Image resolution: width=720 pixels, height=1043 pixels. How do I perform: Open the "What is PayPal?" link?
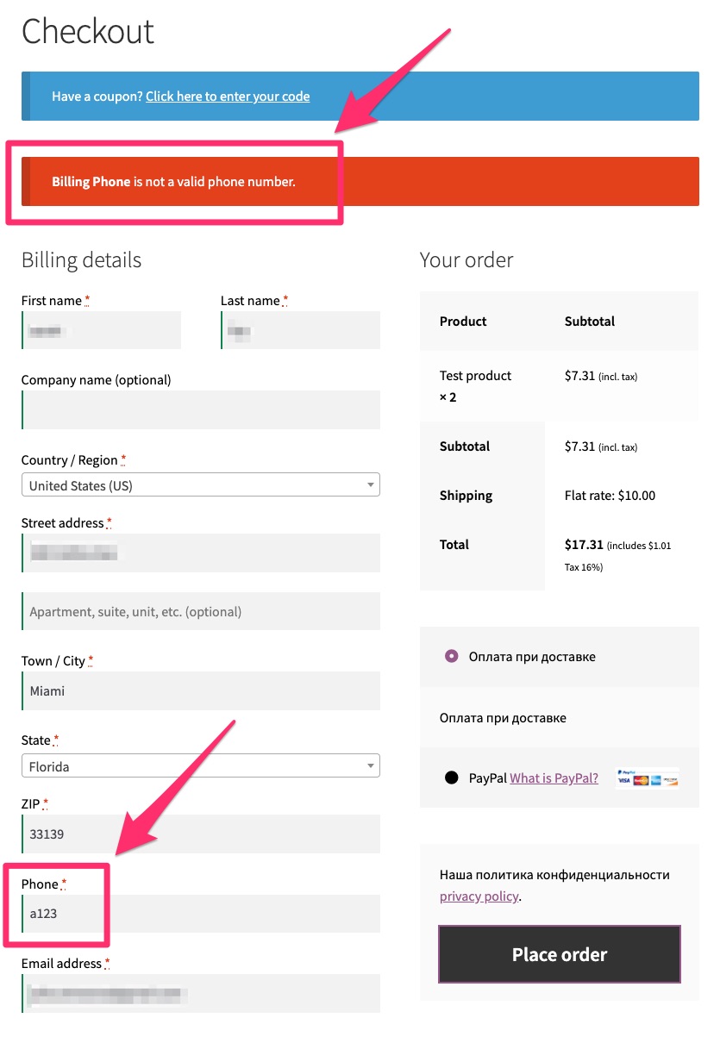[553, 778]
